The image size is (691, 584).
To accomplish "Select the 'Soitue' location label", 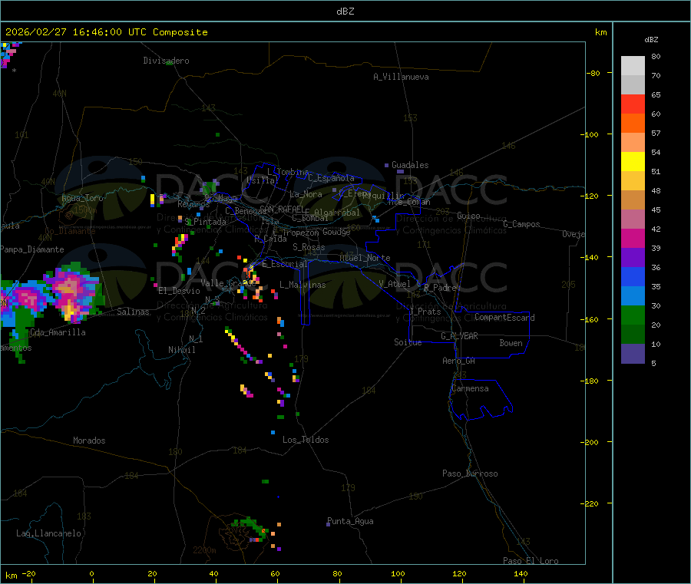I will (x=408, y=342).
